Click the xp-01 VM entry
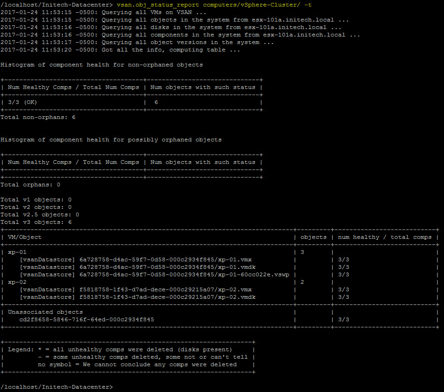The width and height of the screenshot is (444, 392). point(17,252)
